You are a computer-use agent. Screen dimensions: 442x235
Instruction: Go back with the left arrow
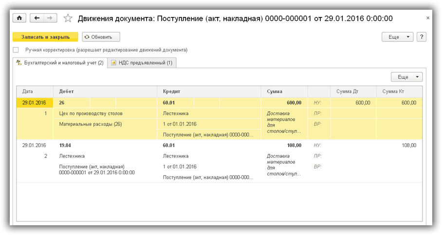37,18
